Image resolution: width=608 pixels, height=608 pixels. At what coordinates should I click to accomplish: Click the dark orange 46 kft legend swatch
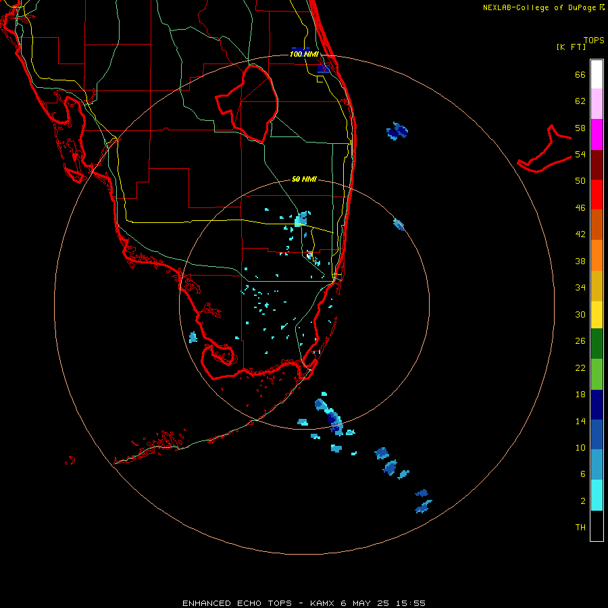tap(597, 225)
